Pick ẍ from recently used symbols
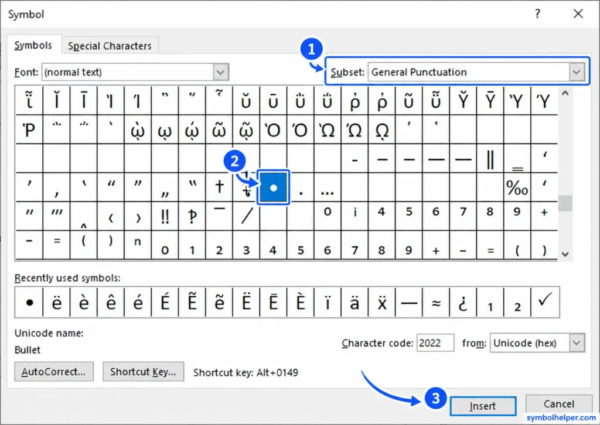Image resolution: width=600 pixels, height=425 pixels. click(x=382, y=302)
